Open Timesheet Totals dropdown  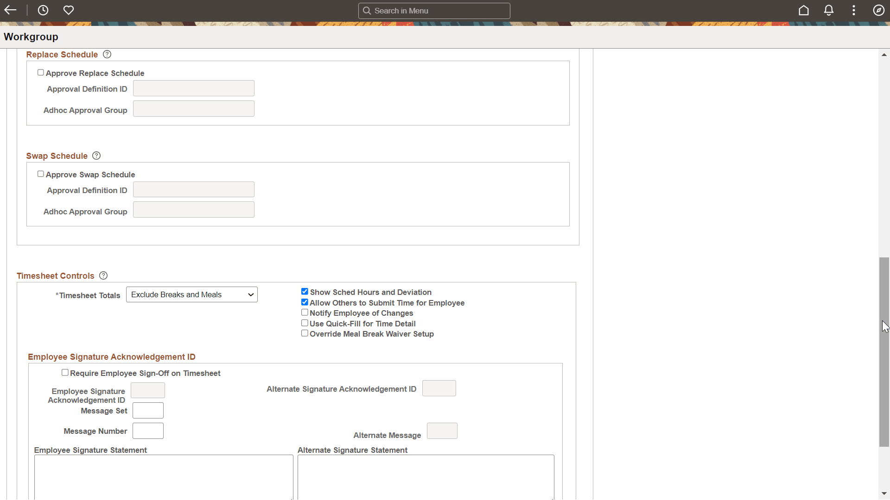191,294
